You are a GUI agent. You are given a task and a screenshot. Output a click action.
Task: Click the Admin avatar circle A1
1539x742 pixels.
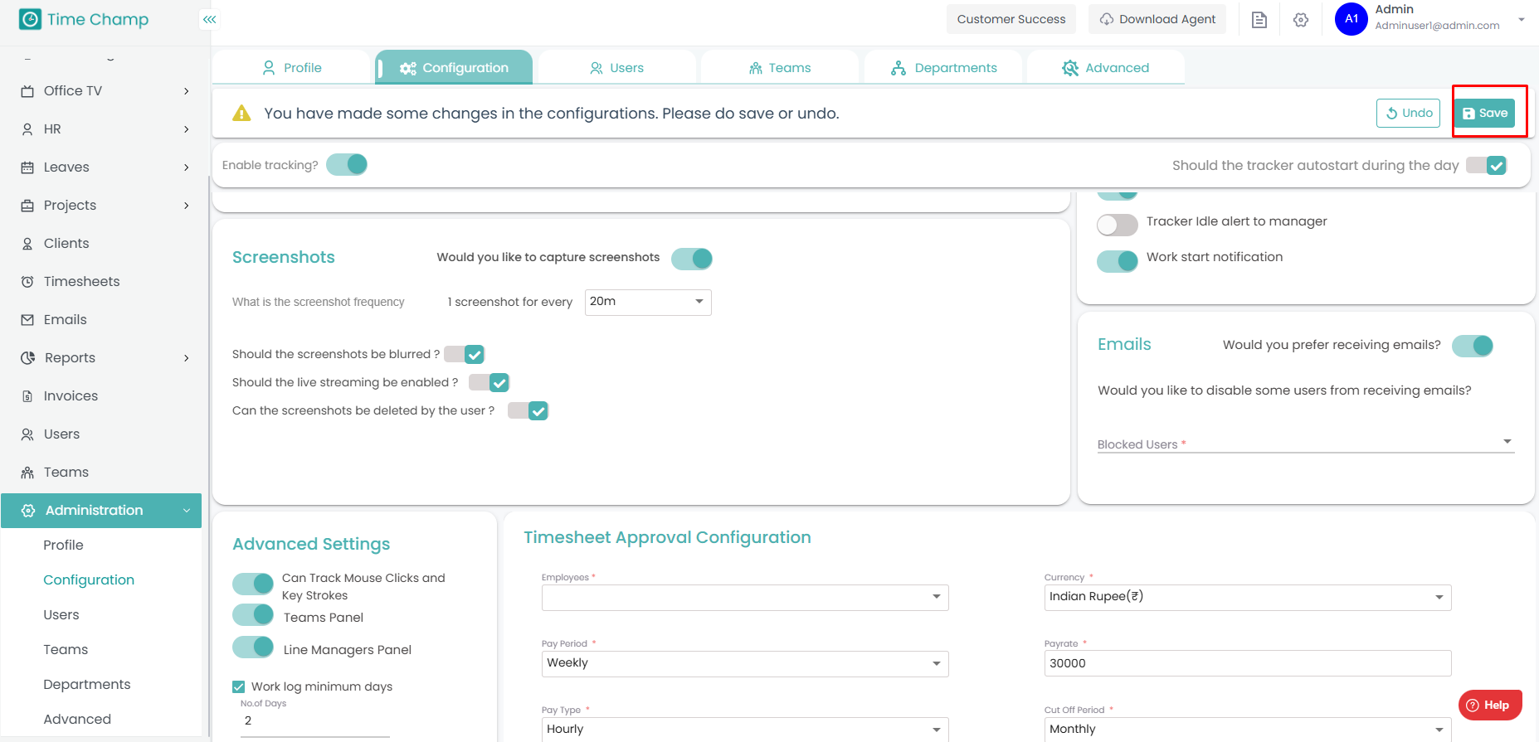1351,19
